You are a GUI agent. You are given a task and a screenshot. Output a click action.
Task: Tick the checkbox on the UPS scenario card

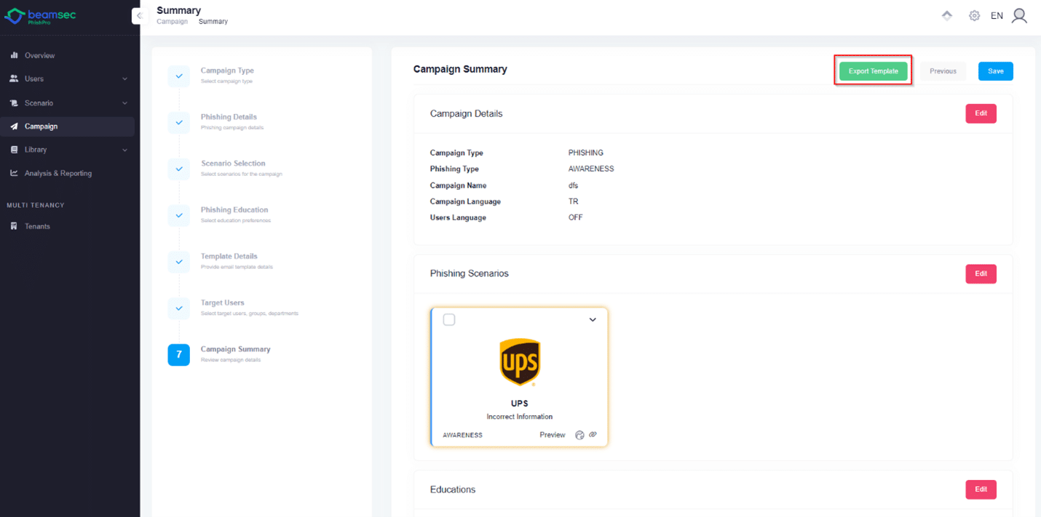click(449, 320)
